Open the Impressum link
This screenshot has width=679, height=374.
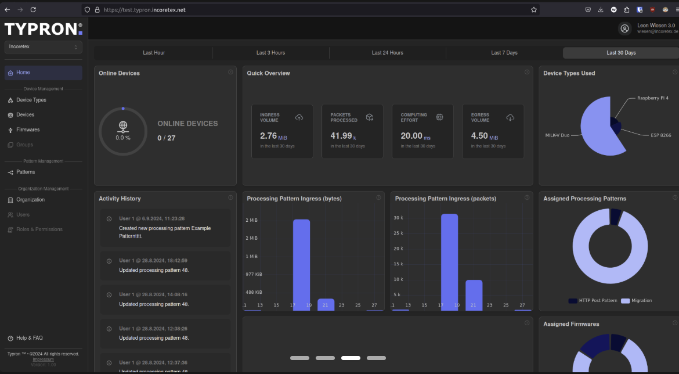44,359
